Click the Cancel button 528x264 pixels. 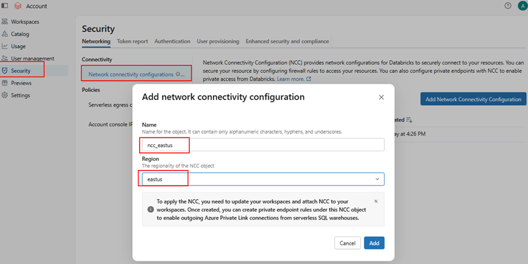347,243
